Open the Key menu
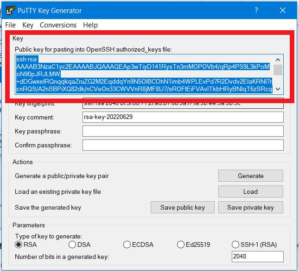The width and height of the screenshot is (299, 271). [x=28, y=25]
